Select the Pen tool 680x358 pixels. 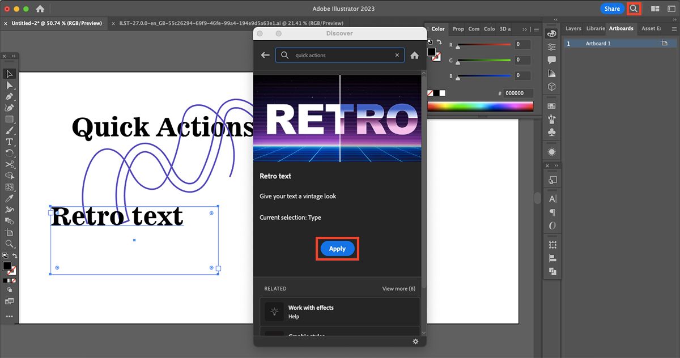[10, 96]
